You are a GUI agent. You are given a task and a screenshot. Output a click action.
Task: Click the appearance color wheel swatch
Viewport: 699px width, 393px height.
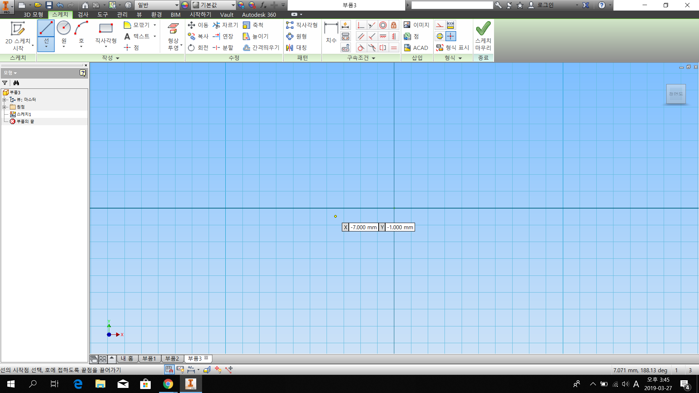click(185, 5)
